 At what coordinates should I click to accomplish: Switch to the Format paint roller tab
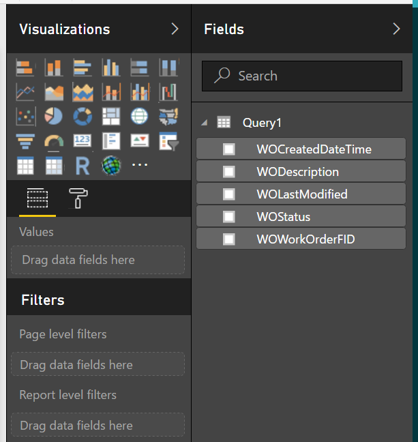[x=78, y=198]
